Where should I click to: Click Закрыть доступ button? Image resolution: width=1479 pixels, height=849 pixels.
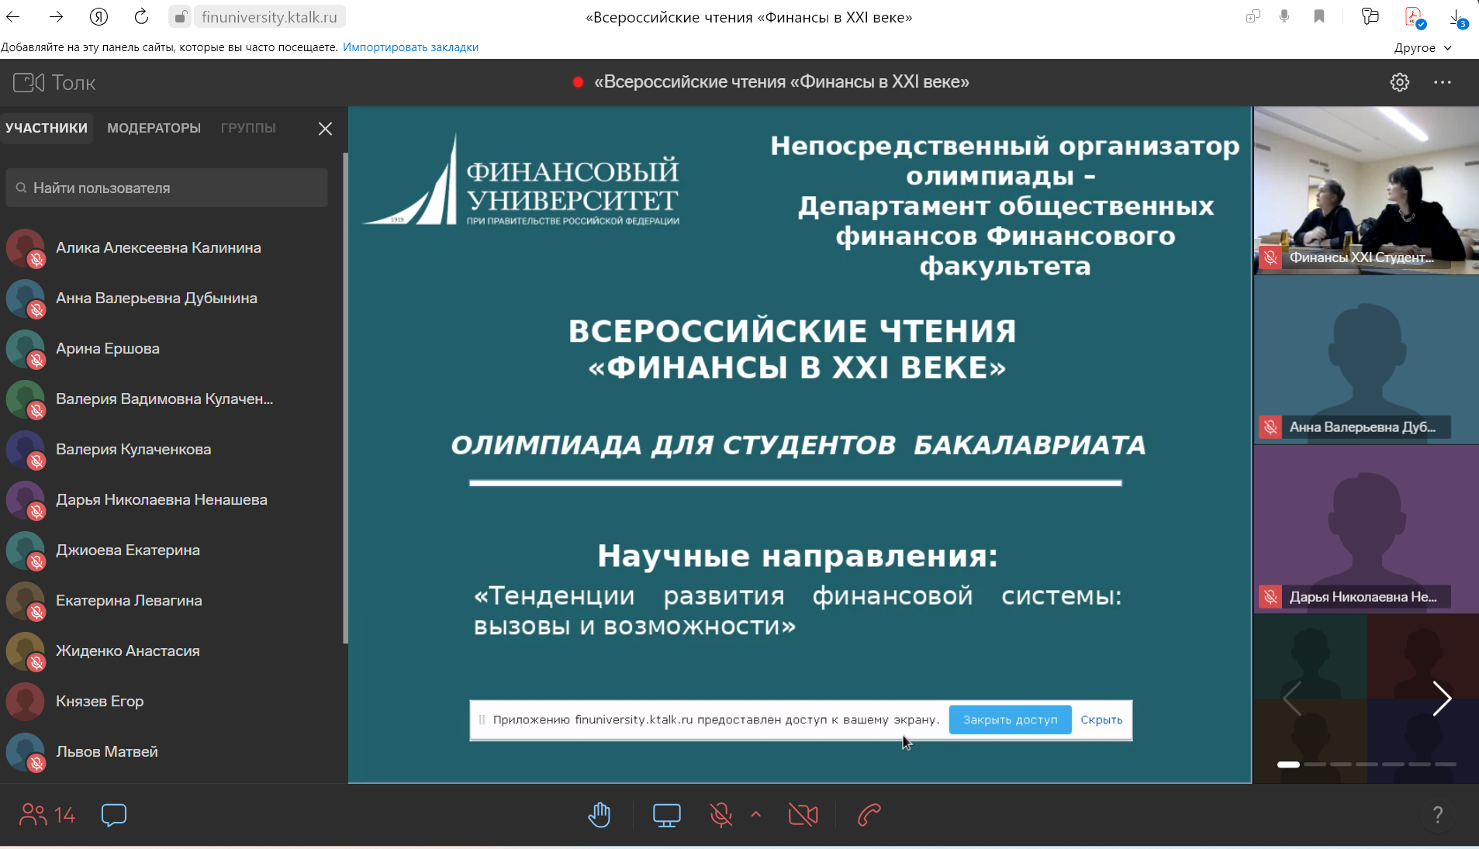pos(1010,720)
